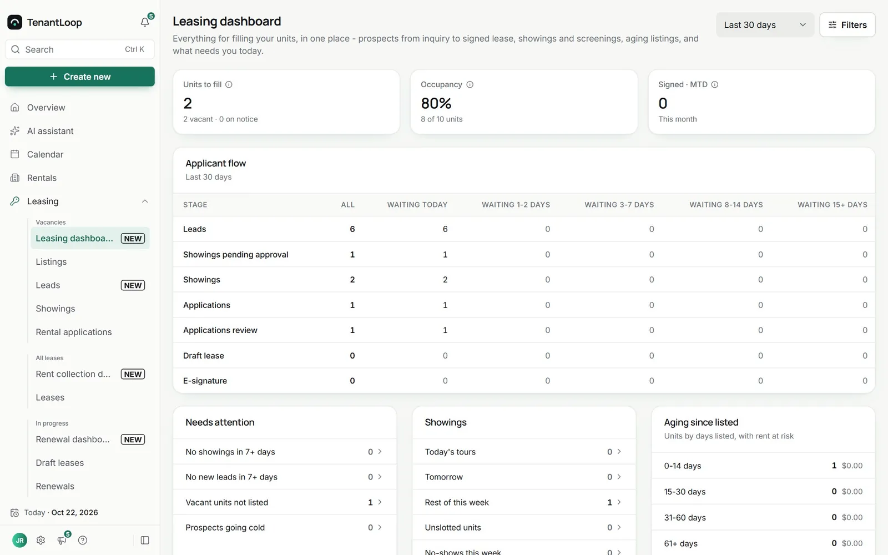
Task: Collapse the sidebar panel icon
Action: pos(145,540)
